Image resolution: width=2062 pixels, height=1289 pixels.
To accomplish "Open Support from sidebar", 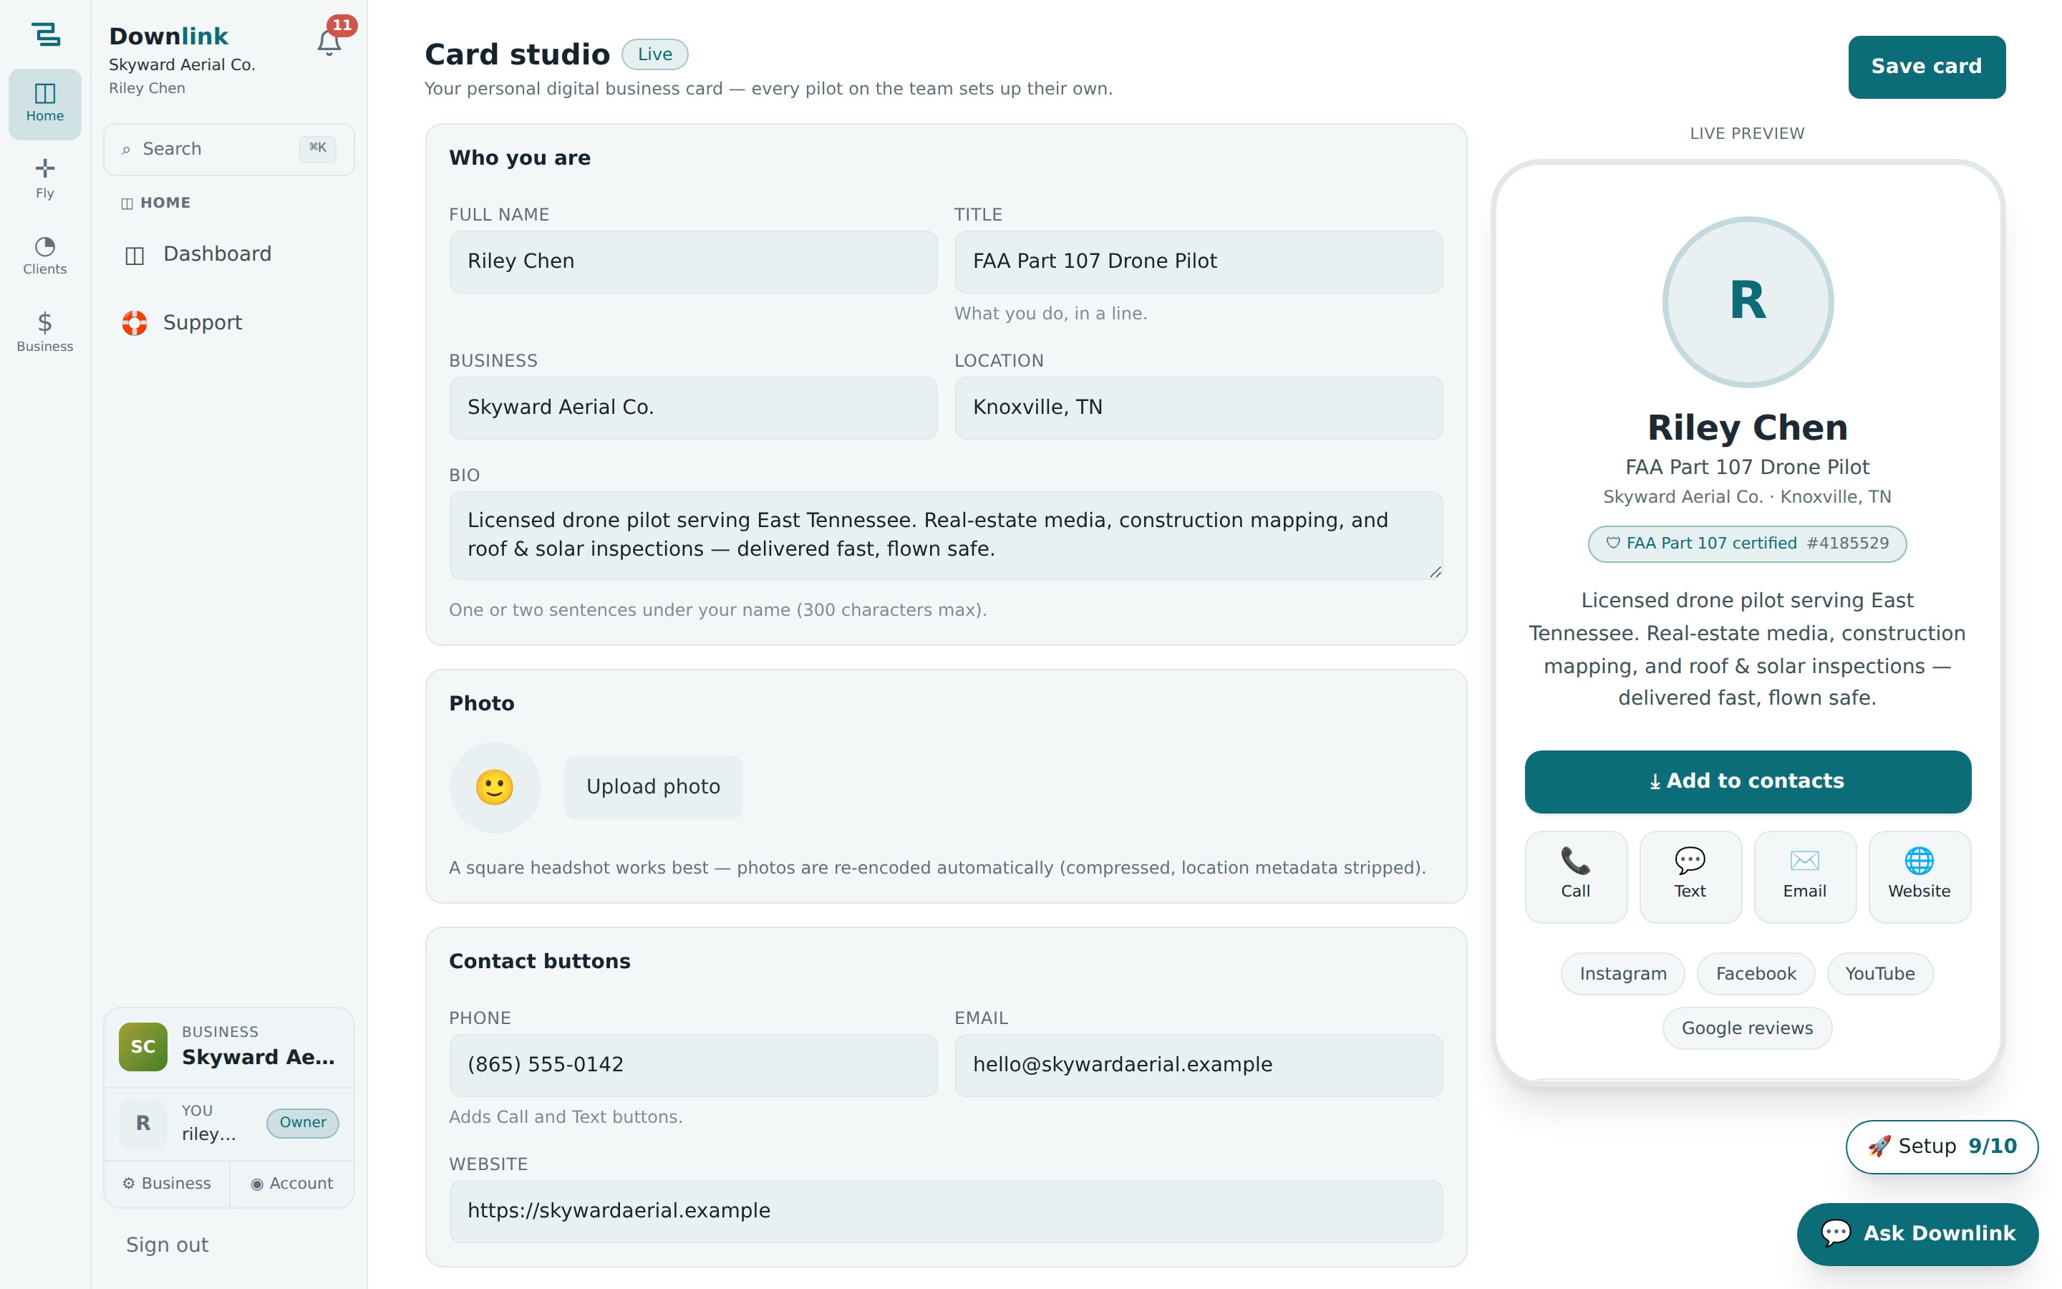I will point(228,323).
